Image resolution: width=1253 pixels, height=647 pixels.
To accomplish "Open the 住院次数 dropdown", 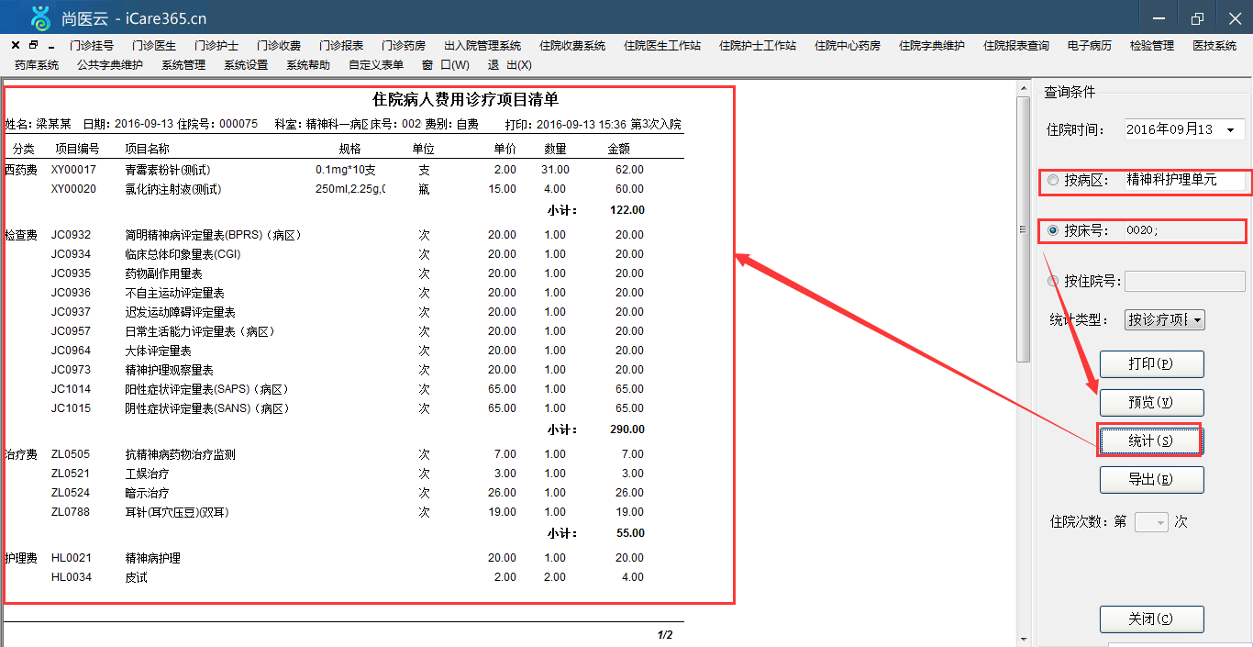I will pyautogui.click(x=1161, y=522).
